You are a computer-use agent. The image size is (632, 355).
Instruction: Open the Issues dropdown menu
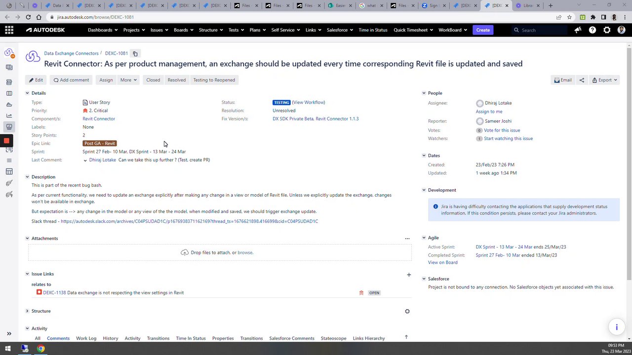click(159, 30)
